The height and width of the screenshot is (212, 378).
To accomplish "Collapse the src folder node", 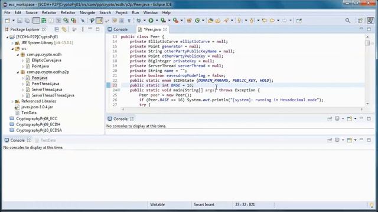I will [x=12, y=49].
